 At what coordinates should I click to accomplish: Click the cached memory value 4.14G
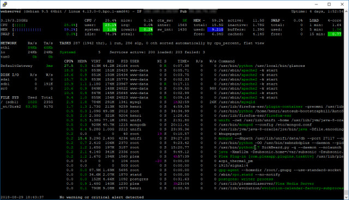[x=258, y=34]
